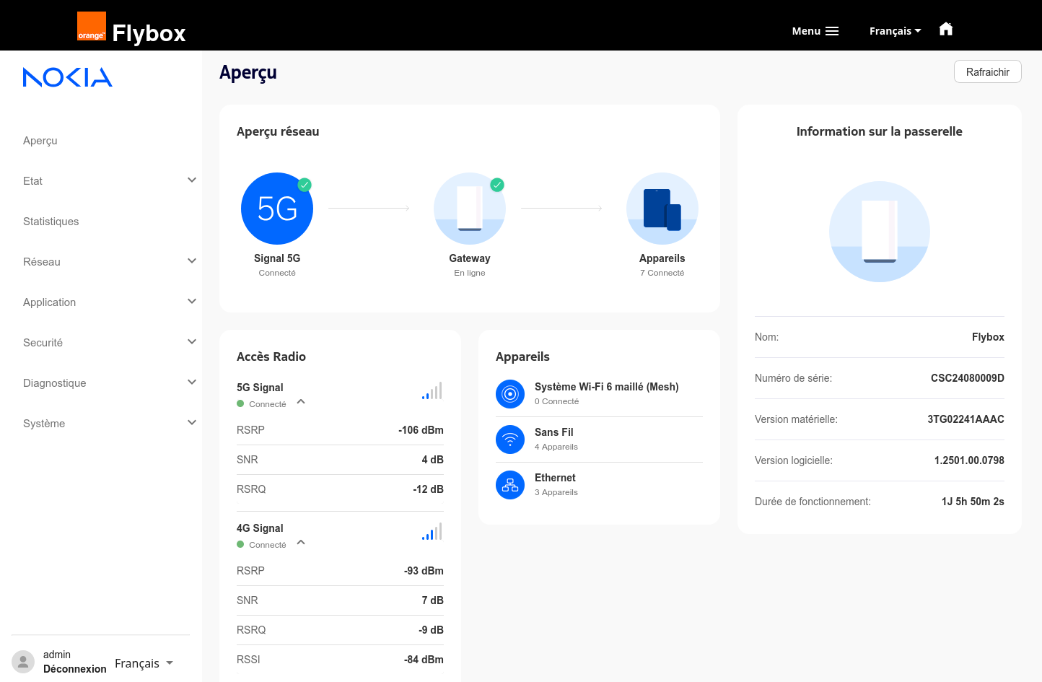
Task: Click the admin username text
Action: (57, 655)
